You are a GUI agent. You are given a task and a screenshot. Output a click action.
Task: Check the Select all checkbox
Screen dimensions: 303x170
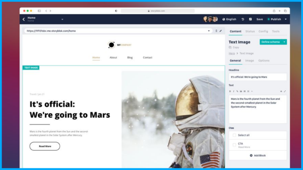click(234, 135)
